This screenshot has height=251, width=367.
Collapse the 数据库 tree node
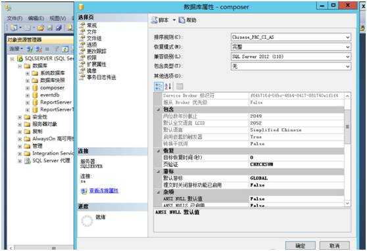[x=20, y=66]
